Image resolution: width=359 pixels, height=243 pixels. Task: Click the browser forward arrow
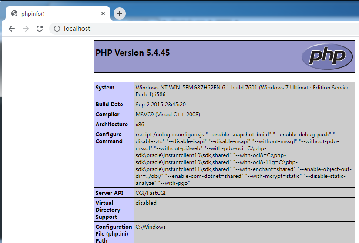(x=26, y=29)
